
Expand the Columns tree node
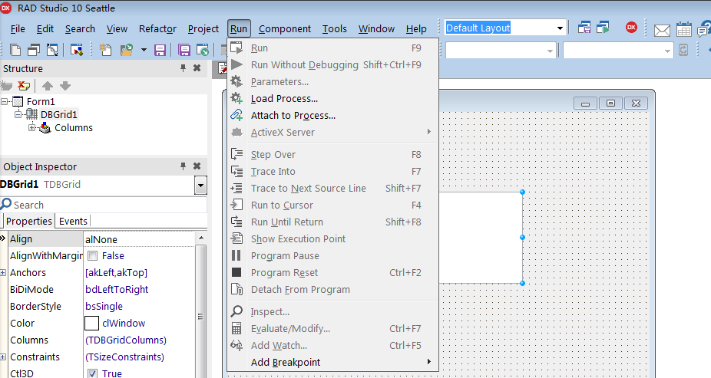31,127
